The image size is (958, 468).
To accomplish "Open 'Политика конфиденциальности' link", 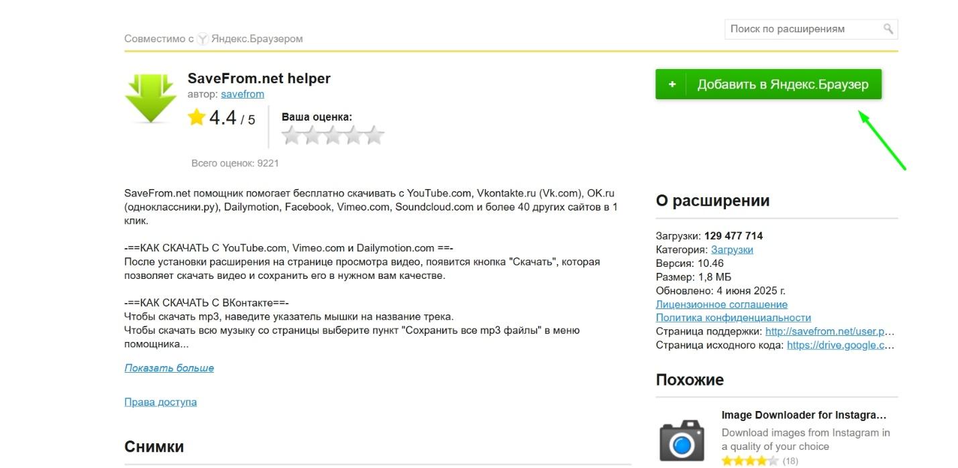I will [x=733, y=318].
